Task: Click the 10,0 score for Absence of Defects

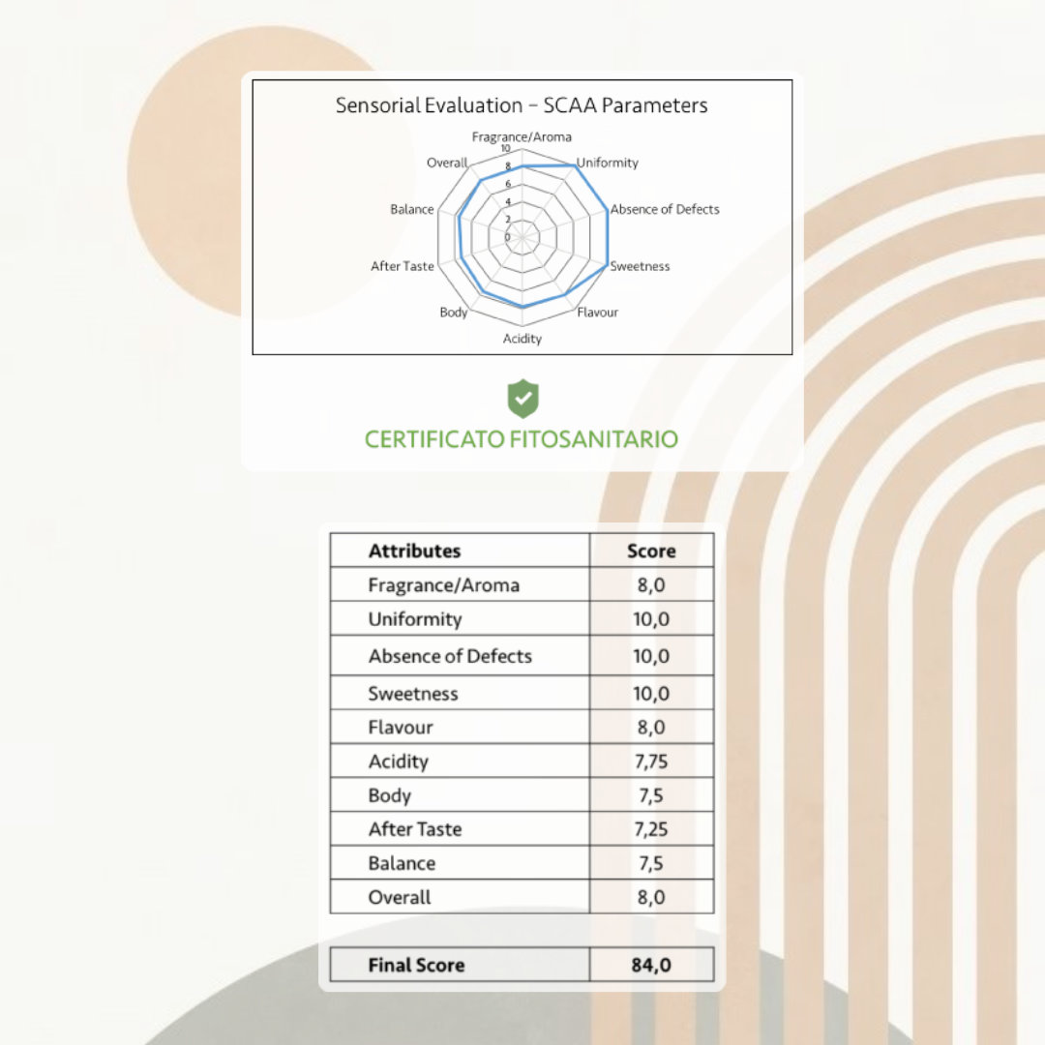Action: (651, 656)
